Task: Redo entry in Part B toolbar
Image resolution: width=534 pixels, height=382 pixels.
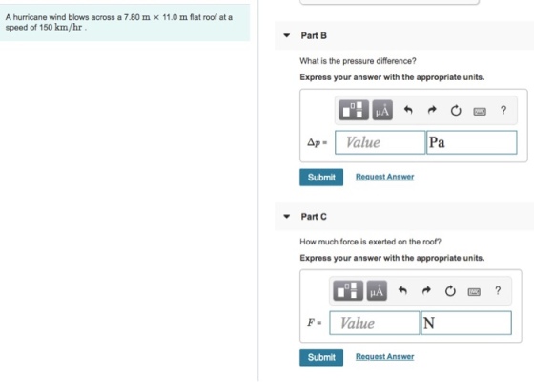Action: [x=432, y=110]
